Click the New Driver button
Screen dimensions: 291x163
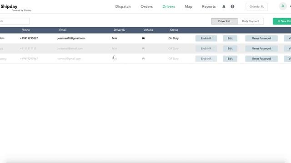point(282,21)
